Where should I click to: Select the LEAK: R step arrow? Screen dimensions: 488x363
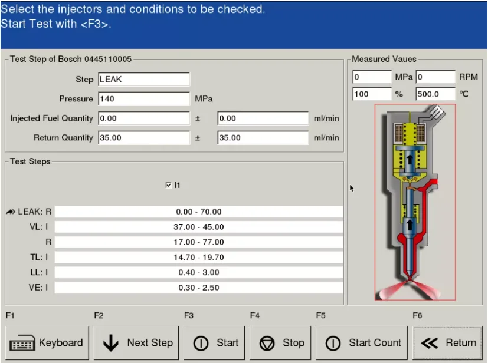11,212
